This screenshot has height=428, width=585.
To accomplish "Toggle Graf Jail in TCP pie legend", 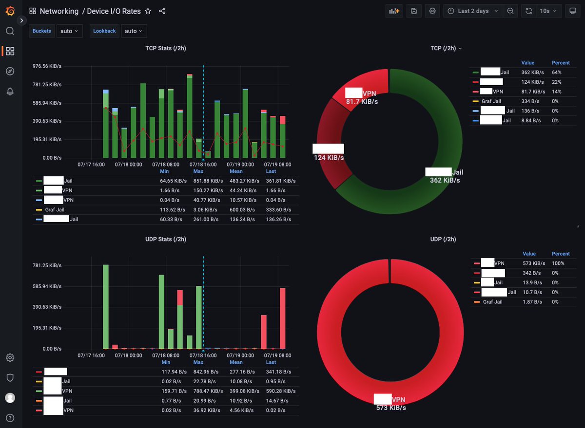I will coord(491,101).
